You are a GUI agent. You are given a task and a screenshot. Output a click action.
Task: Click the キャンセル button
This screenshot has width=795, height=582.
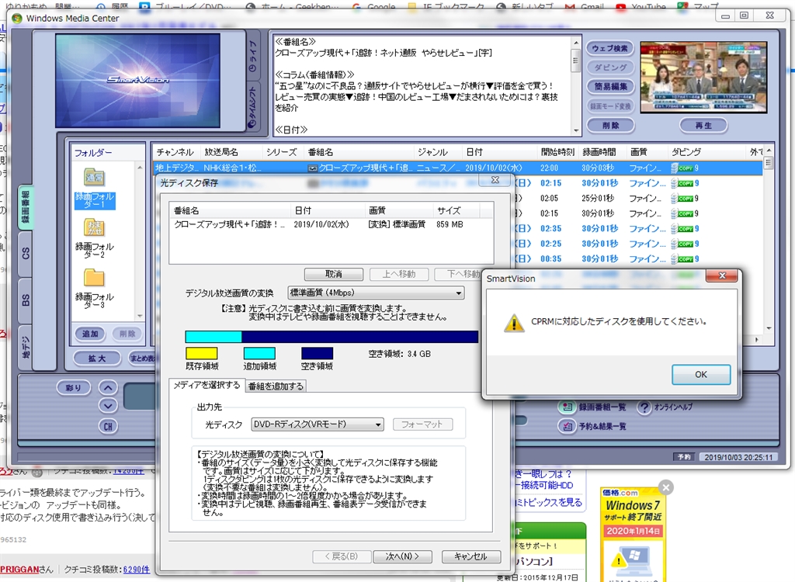[x=470, y=556]
